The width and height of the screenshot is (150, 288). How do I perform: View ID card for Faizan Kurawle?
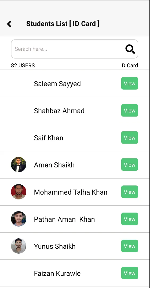130,273
